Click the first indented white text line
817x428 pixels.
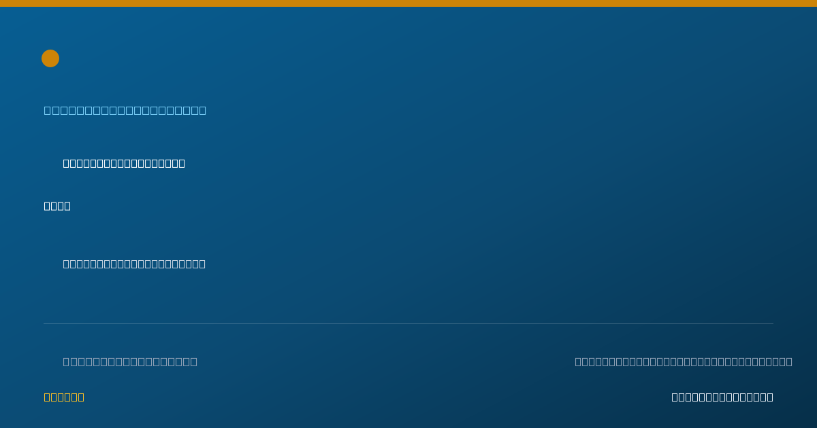pos(124,163)
